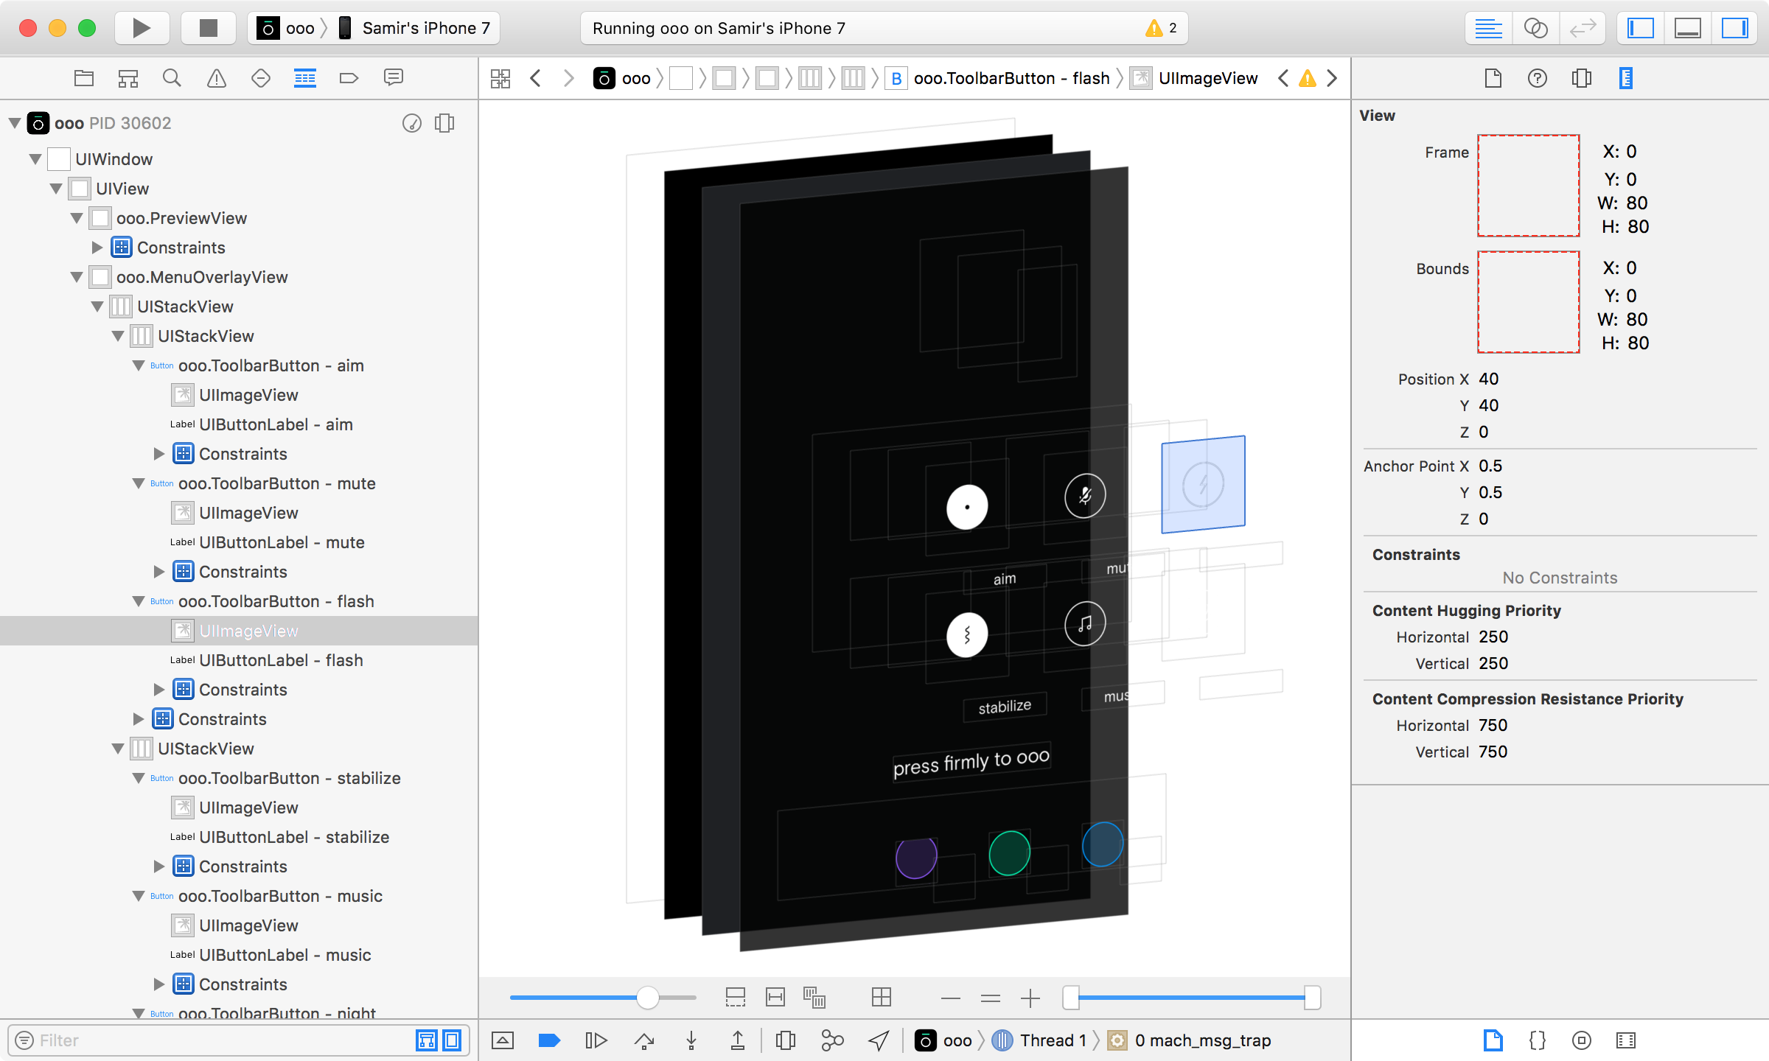Select the Quick Help inspector question mark

coord(1537,77)
